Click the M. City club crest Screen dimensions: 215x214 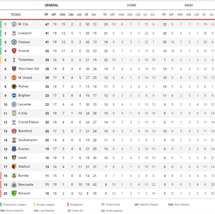pos(14,24)
